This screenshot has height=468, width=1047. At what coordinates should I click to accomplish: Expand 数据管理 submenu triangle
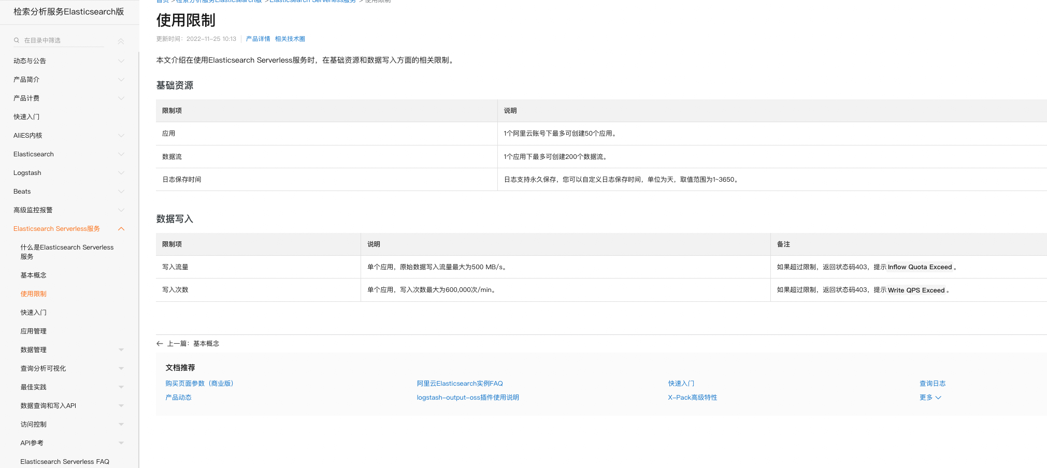click(x=121, y=350)
